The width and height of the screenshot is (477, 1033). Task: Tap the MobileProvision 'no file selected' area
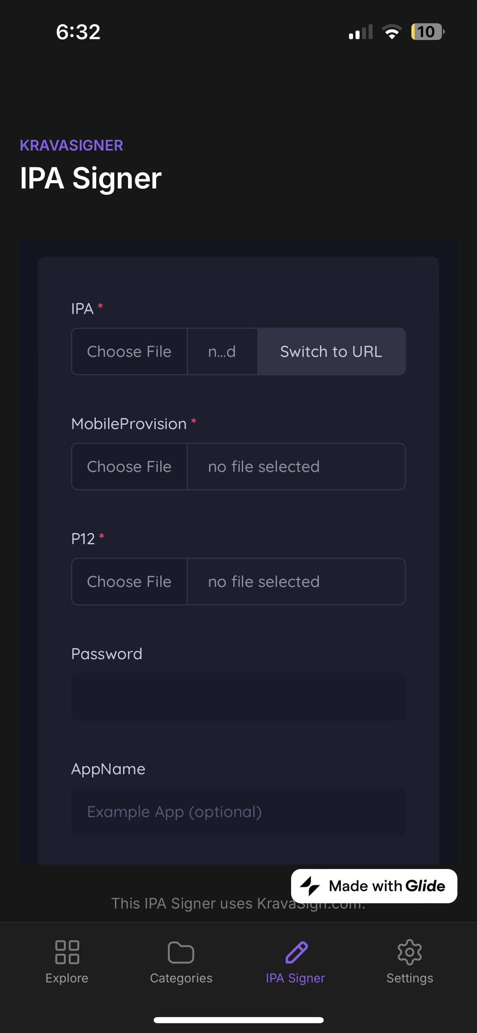click(296, 467)
